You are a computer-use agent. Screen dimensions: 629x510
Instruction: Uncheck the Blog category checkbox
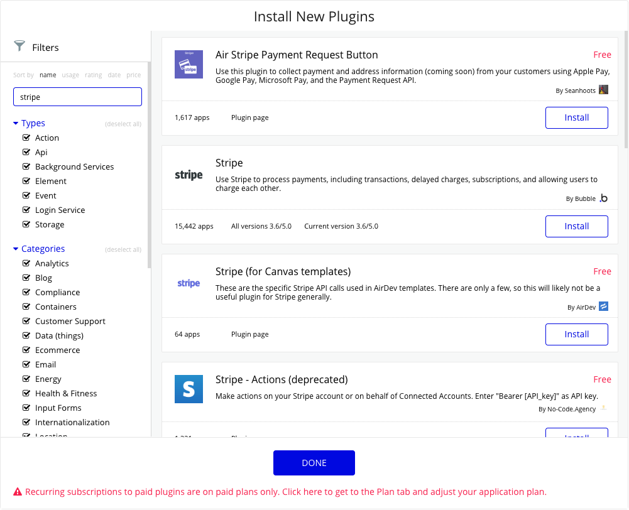click(26, 278)
